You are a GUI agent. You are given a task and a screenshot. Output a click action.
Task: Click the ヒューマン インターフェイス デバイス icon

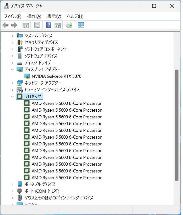pos(20,90)
